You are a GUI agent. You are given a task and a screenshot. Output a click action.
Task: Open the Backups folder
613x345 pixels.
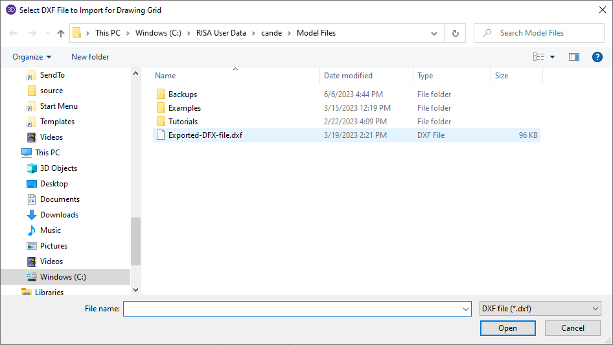click(x=182, y=95)
